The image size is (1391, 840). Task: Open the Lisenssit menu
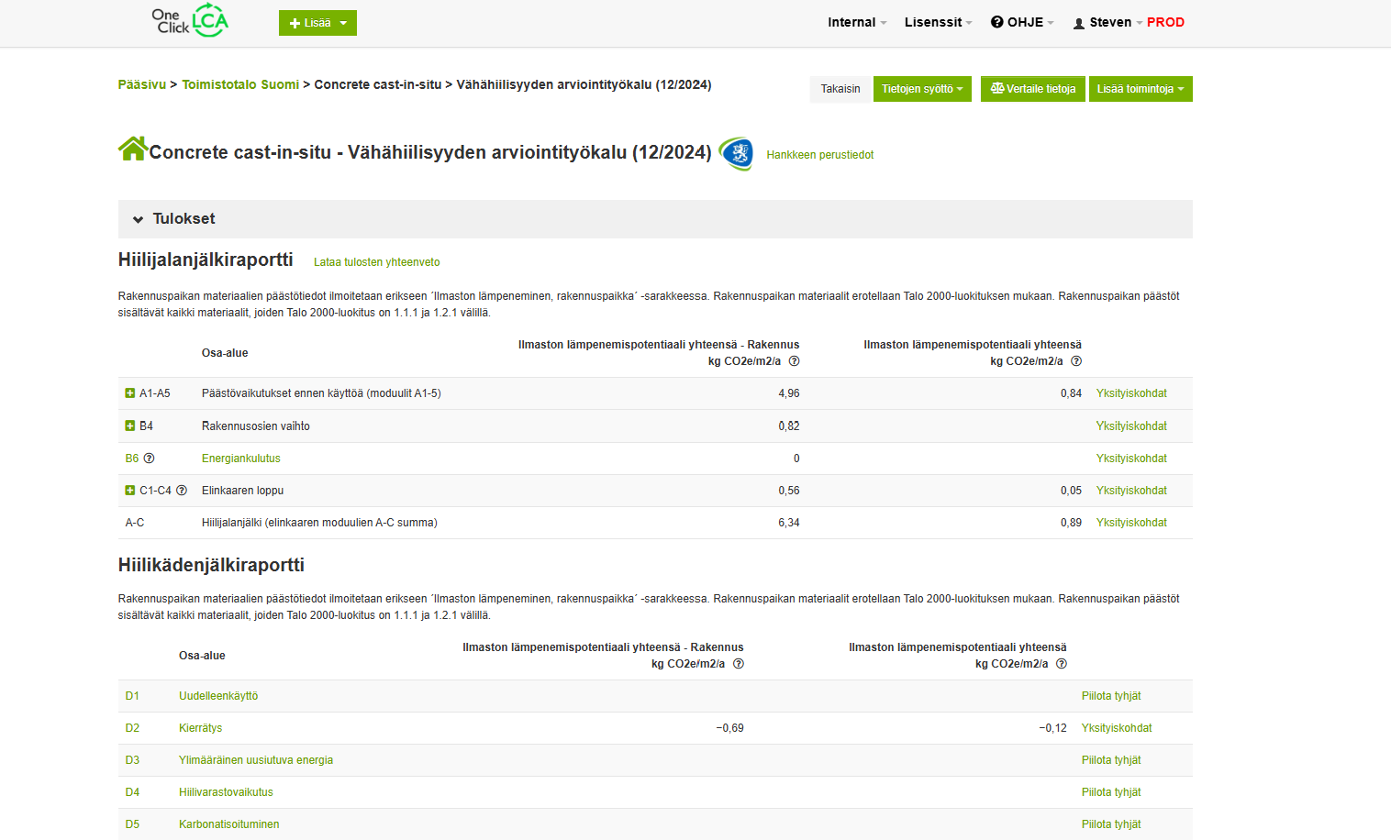pyautogui.click(x=937, y=22)
